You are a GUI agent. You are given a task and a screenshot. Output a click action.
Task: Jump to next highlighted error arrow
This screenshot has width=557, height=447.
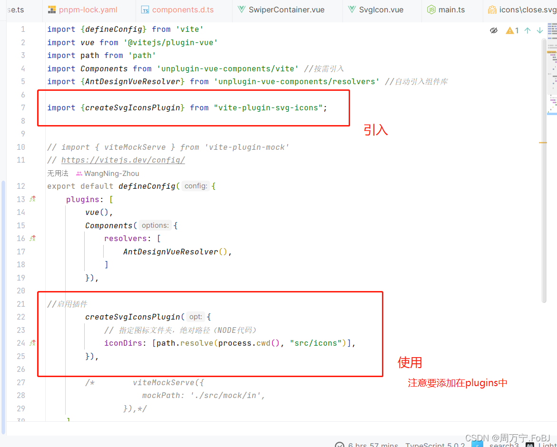[539, 30]
